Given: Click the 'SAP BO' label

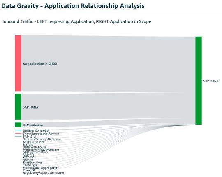Looking at the screenshot, I should [28, 155].
